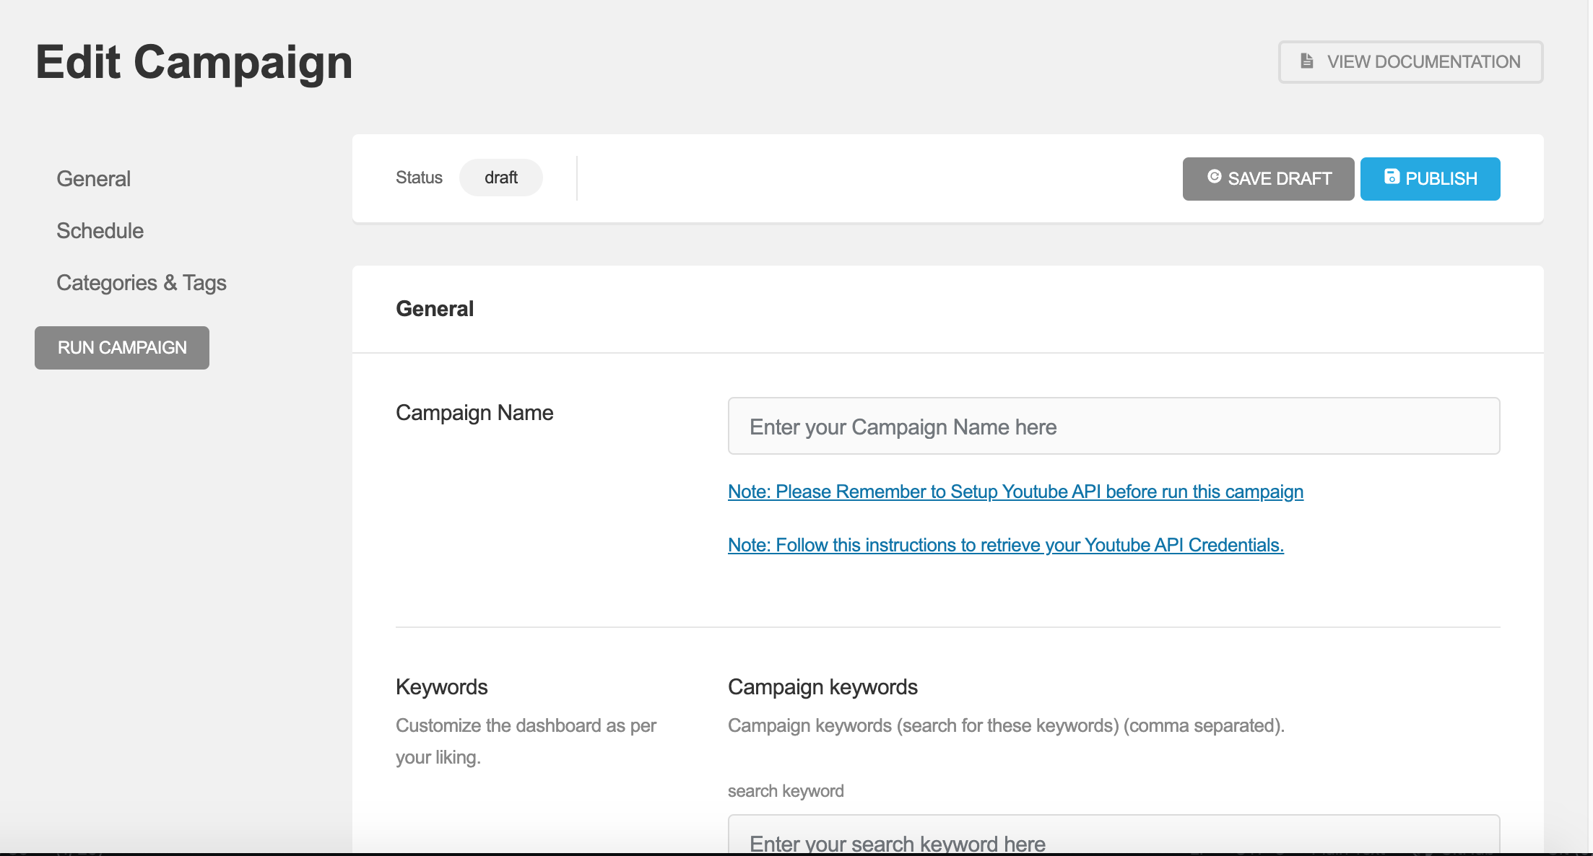Click the General section heading in panel
This screenshot has height=856, width=1593.
coord(435,309)
